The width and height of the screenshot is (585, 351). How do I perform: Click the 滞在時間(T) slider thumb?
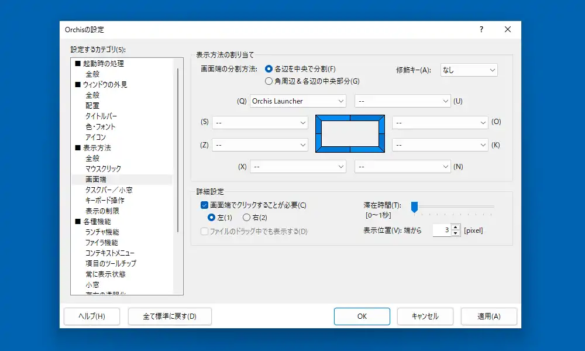click(414, 207)
